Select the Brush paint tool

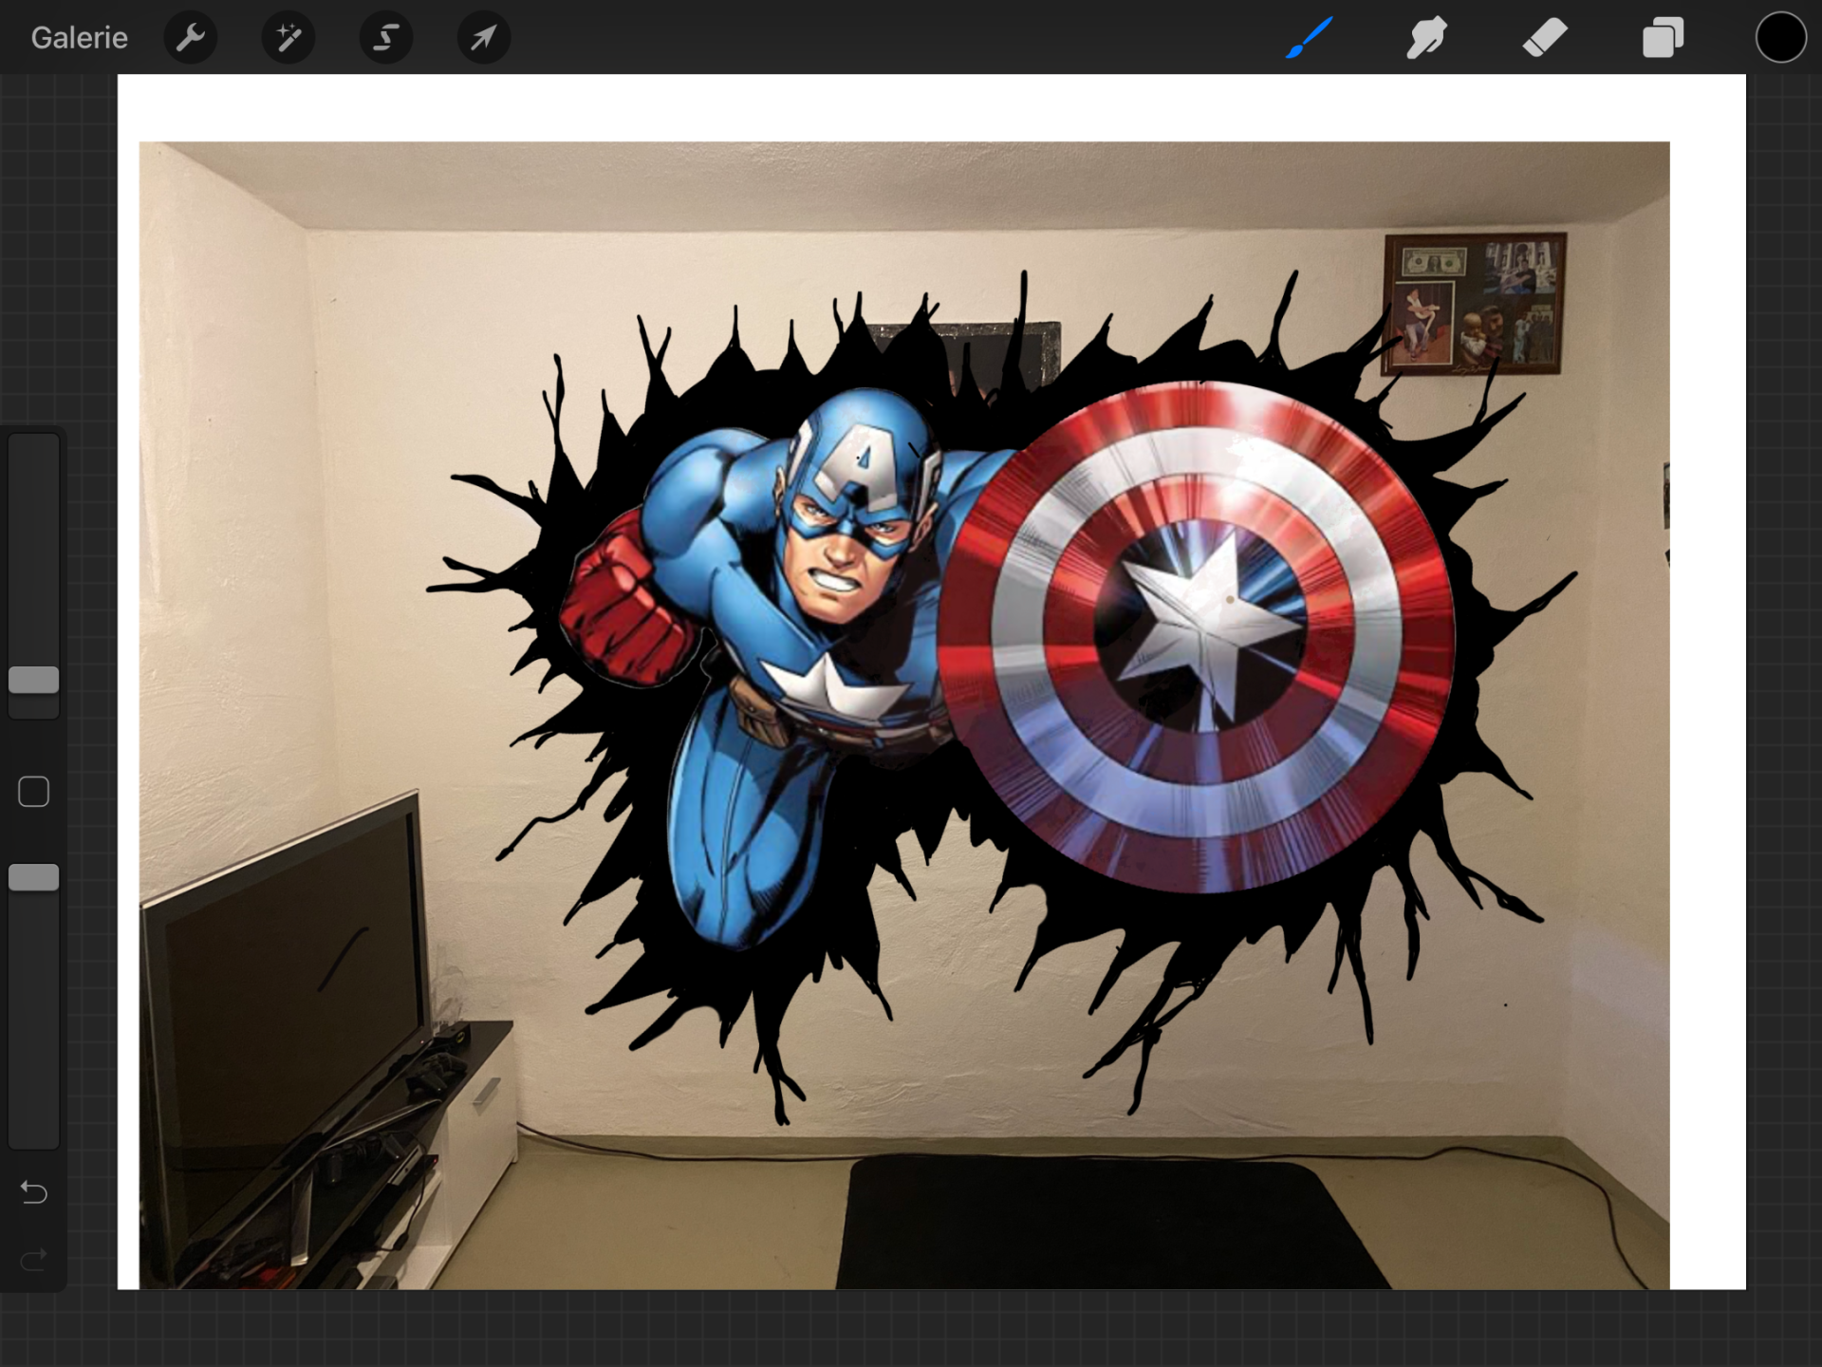click(x=1310, y=38)
